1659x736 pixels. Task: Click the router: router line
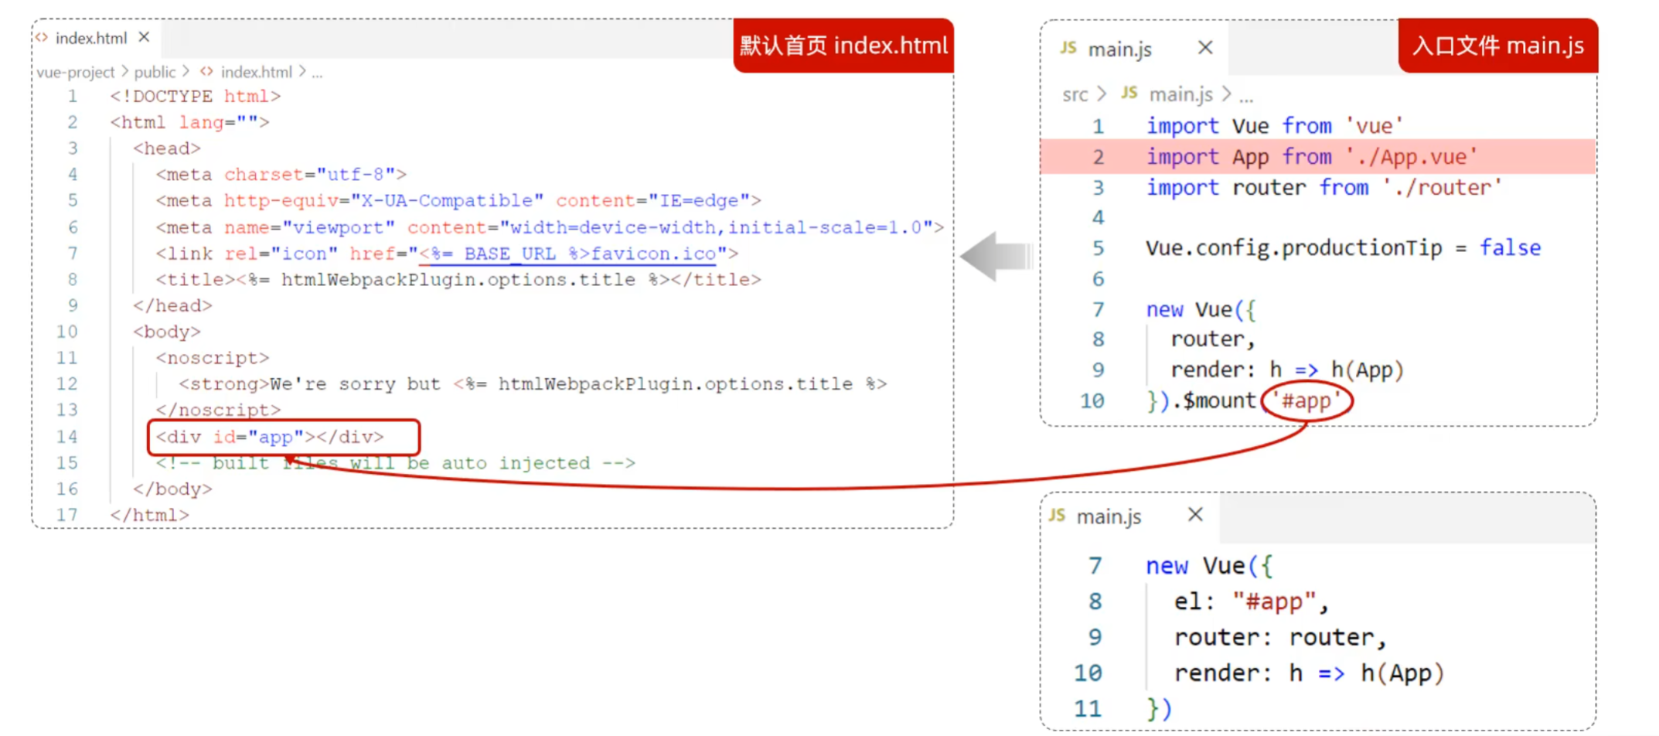[1280, 638]
